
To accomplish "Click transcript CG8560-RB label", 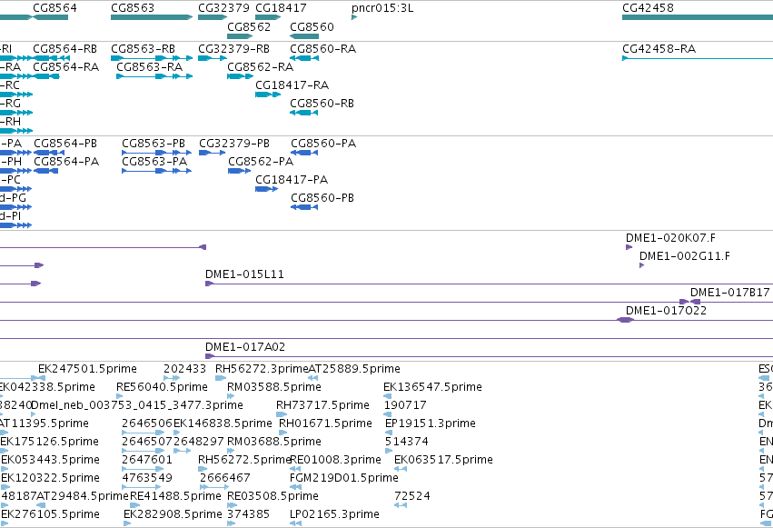I will 322,103.
